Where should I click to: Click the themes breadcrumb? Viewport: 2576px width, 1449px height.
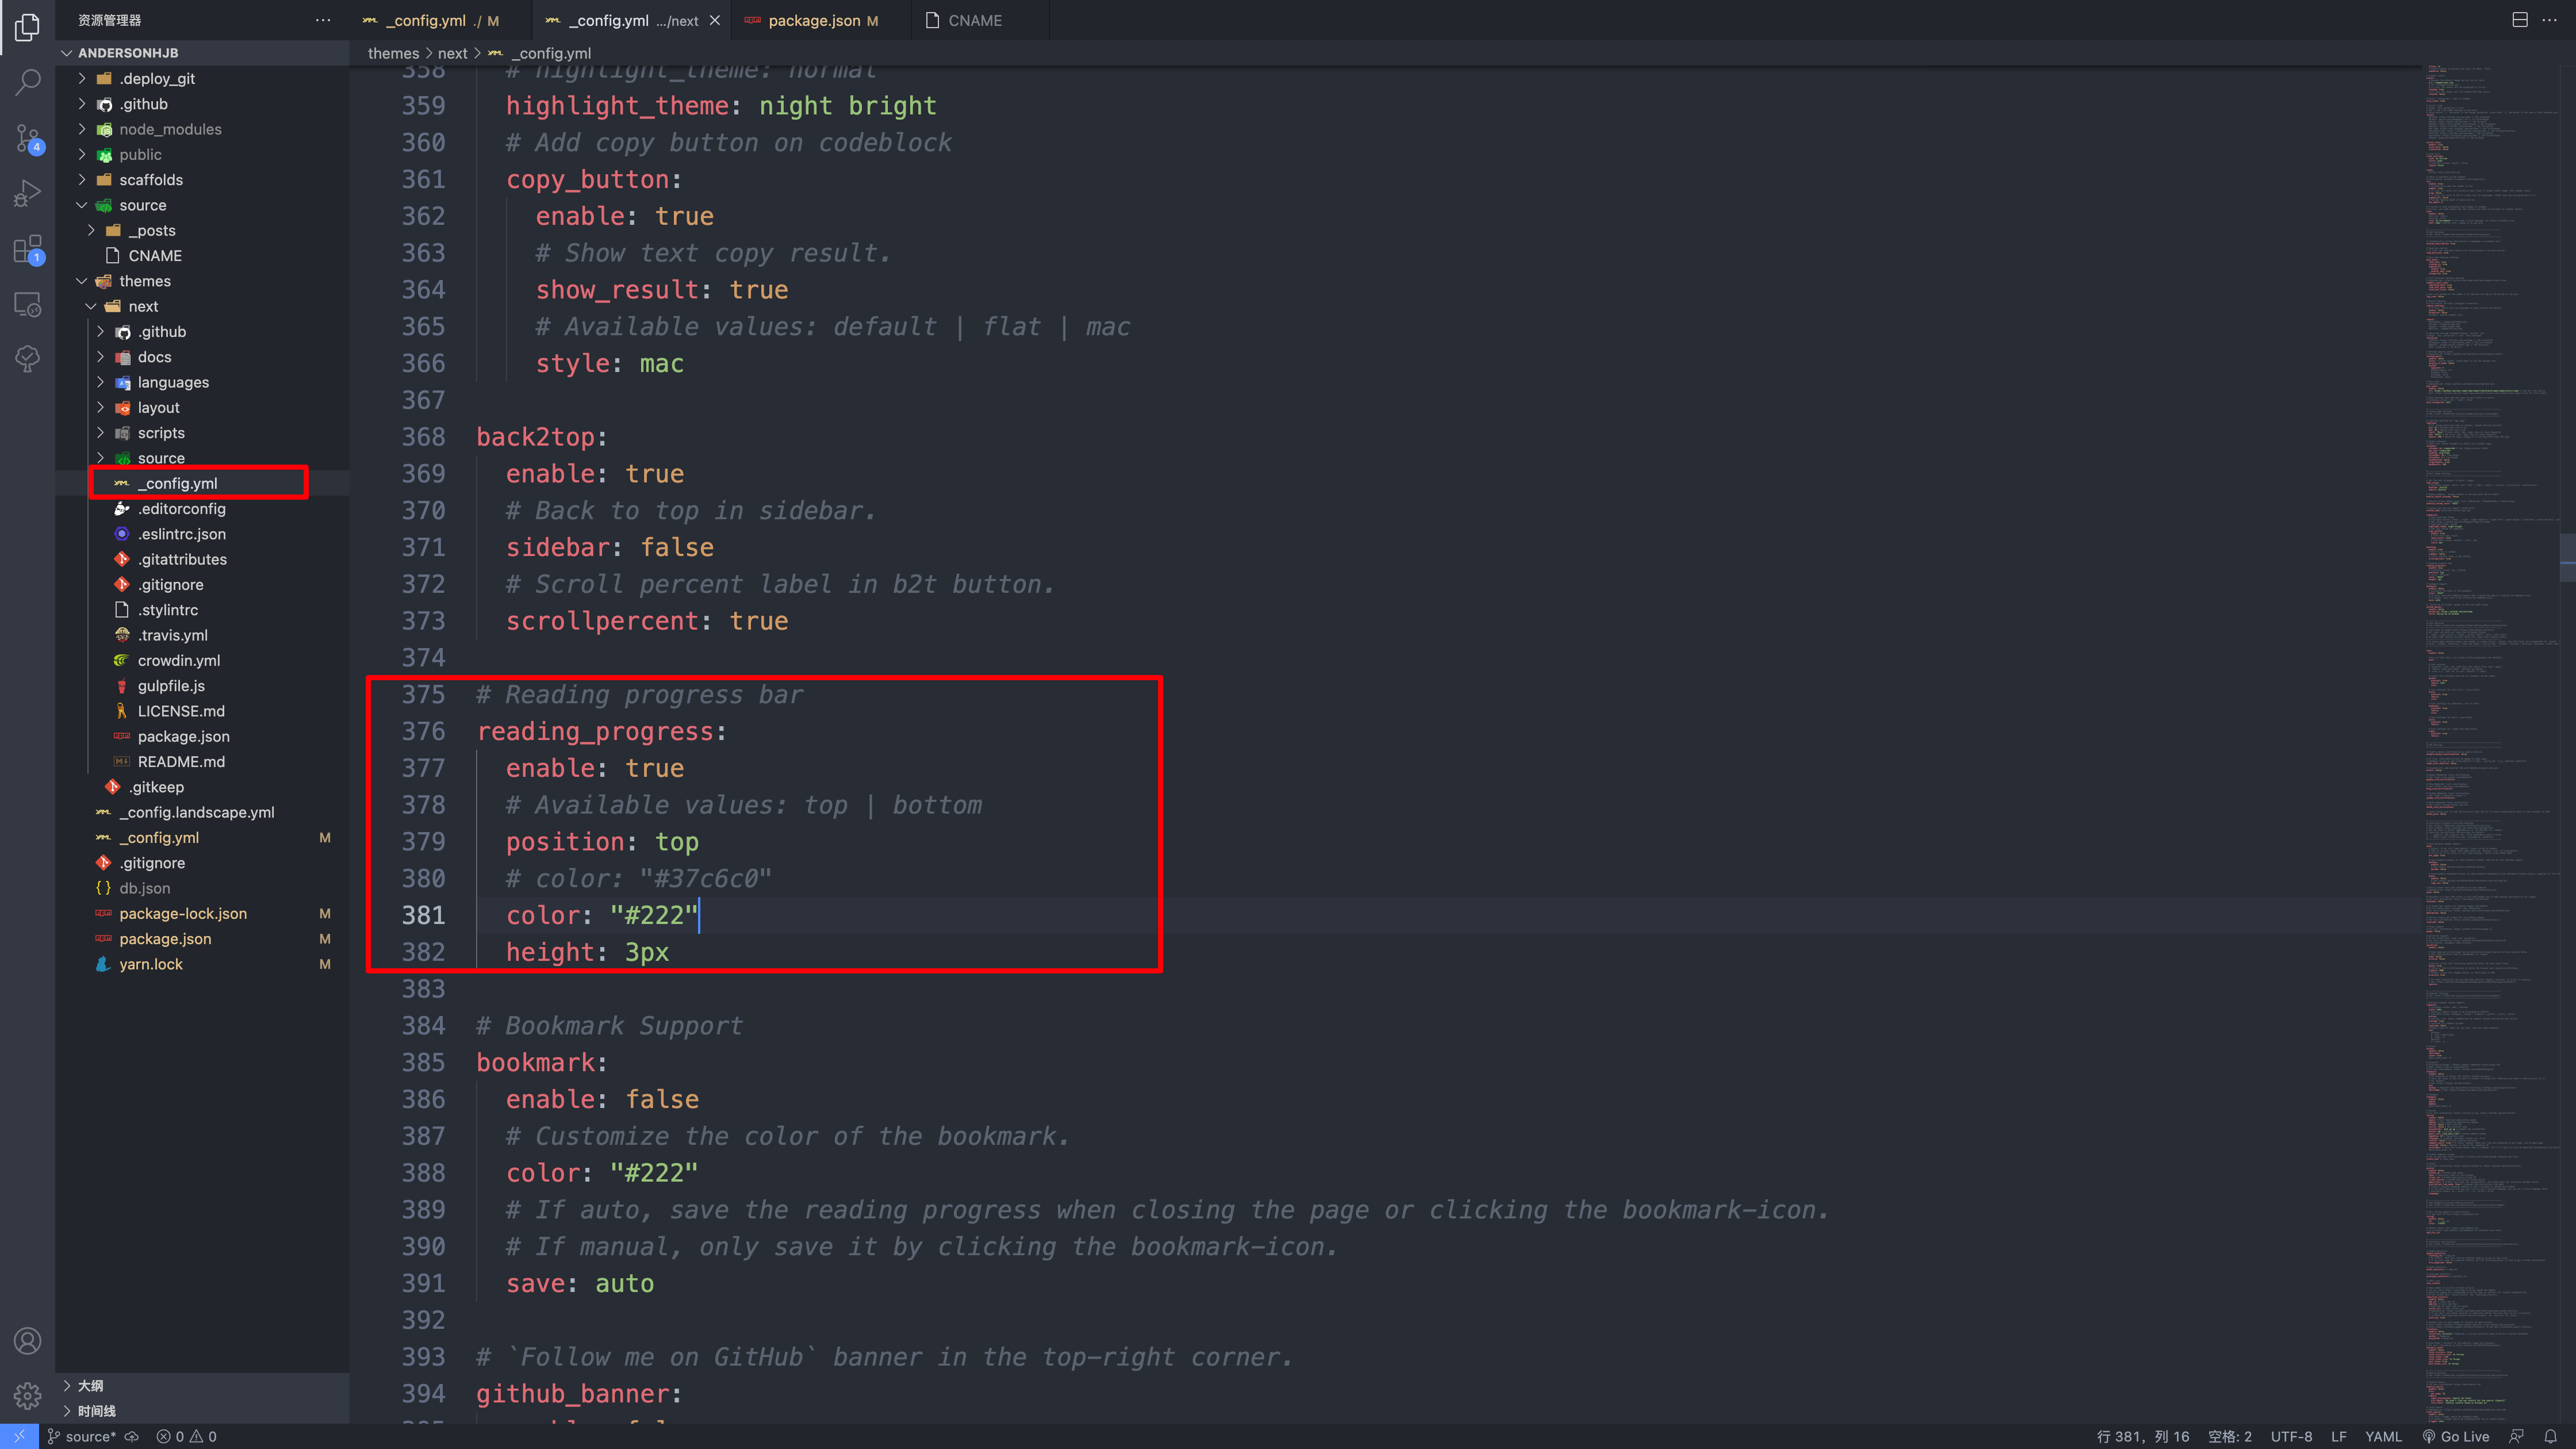pyautogui.click(x=393, y=53)
